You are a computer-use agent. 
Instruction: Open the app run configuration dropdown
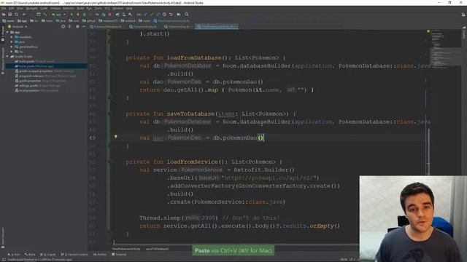[58, 15]
